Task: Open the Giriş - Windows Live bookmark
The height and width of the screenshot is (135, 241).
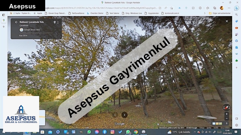Action: 132,13
